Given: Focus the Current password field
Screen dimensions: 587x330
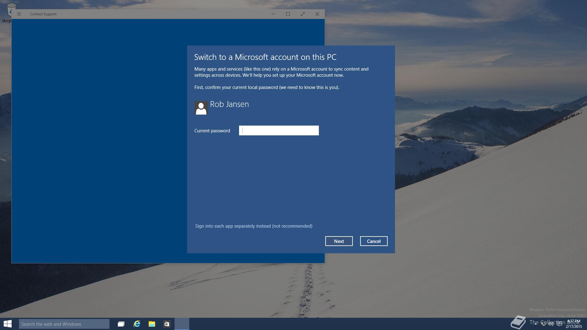Looking at the screenshot, I should (279, 130).
